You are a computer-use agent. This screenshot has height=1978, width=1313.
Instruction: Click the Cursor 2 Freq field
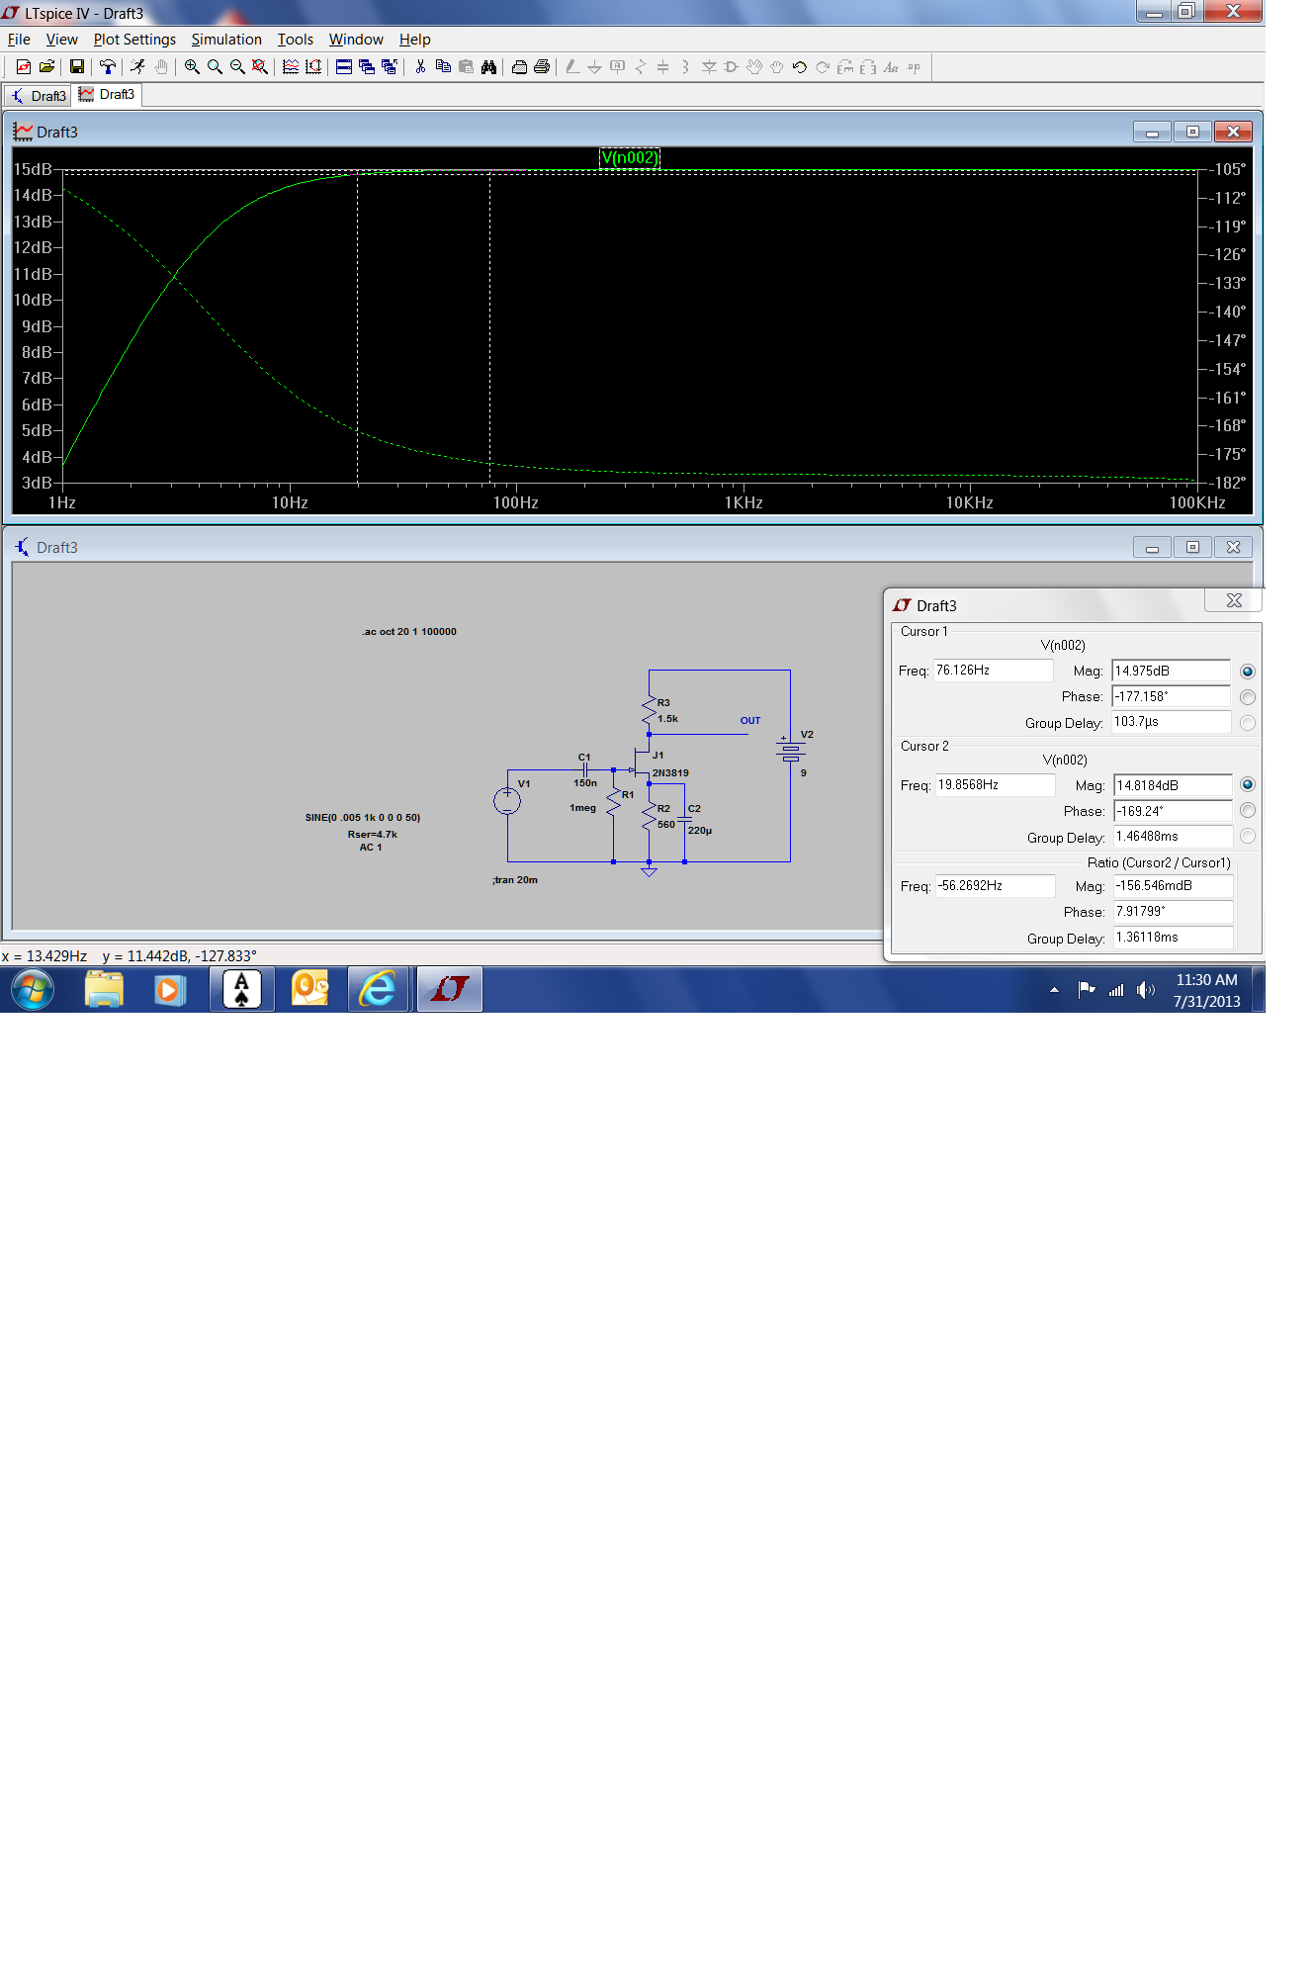click(x=996, y=785)
